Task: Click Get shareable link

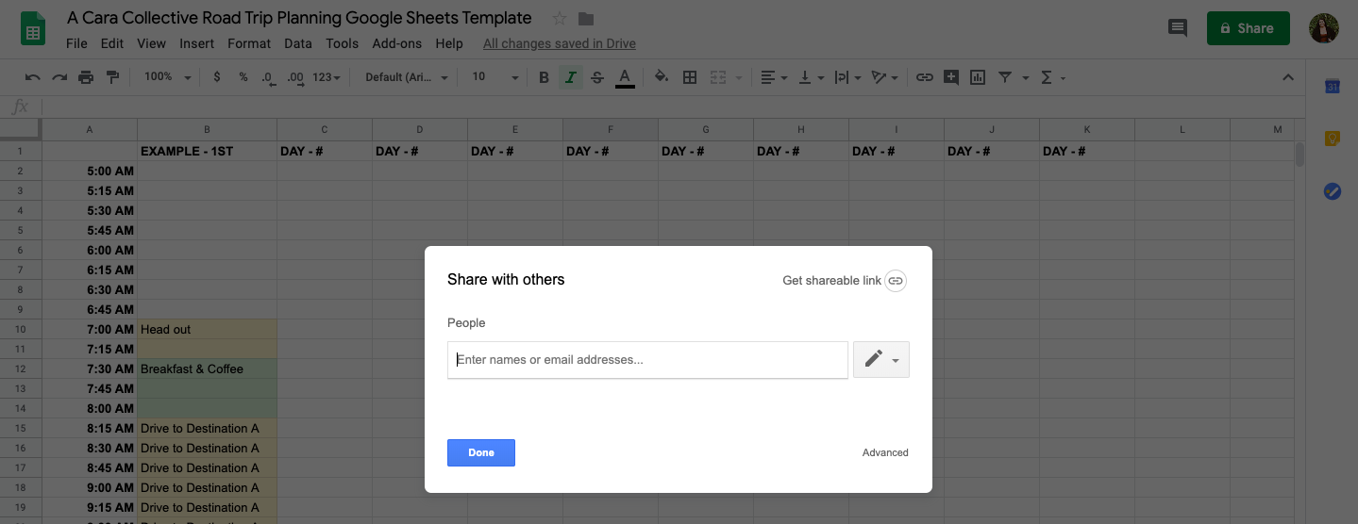Action: [844, 281]
